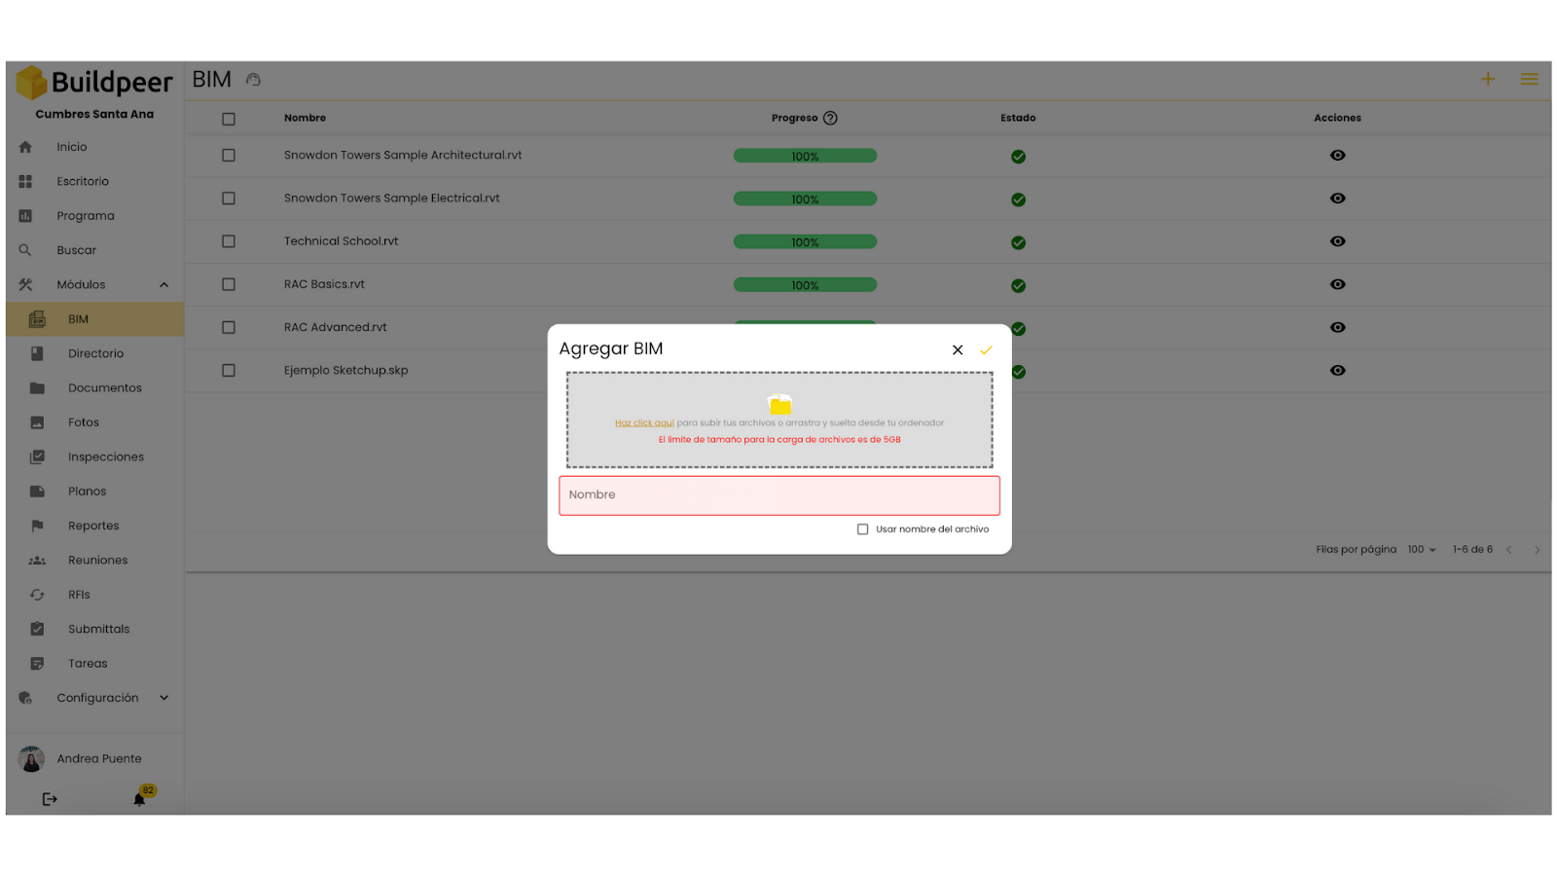Image resolution: width=1557 pixels, height=876 pixels.
Task: Click the logout icon
Action: click(x=50, y=800)
